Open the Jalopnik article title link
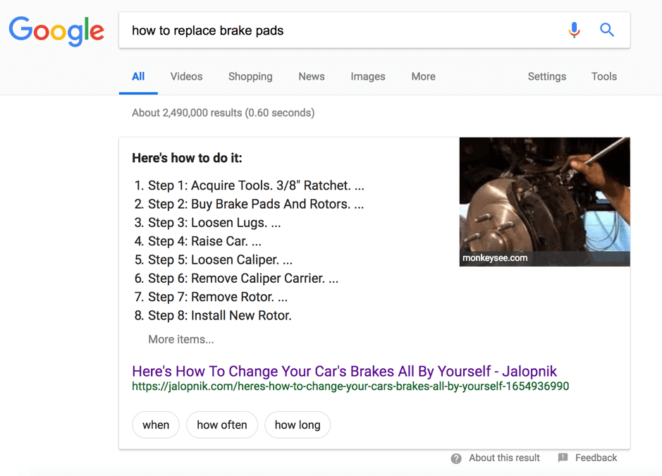The height and width of the screenshot is (476, 662). pyautogui.click(x=344, y=371)
